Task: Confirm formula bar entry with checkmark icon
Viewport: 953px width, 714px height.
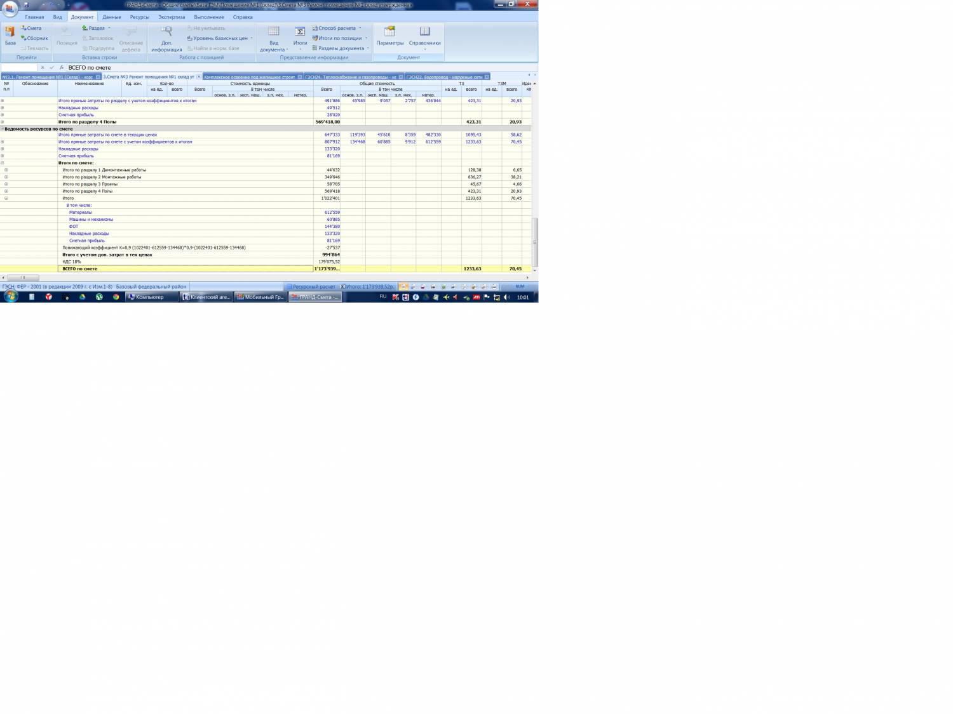Action: click(x=51, y=67)
